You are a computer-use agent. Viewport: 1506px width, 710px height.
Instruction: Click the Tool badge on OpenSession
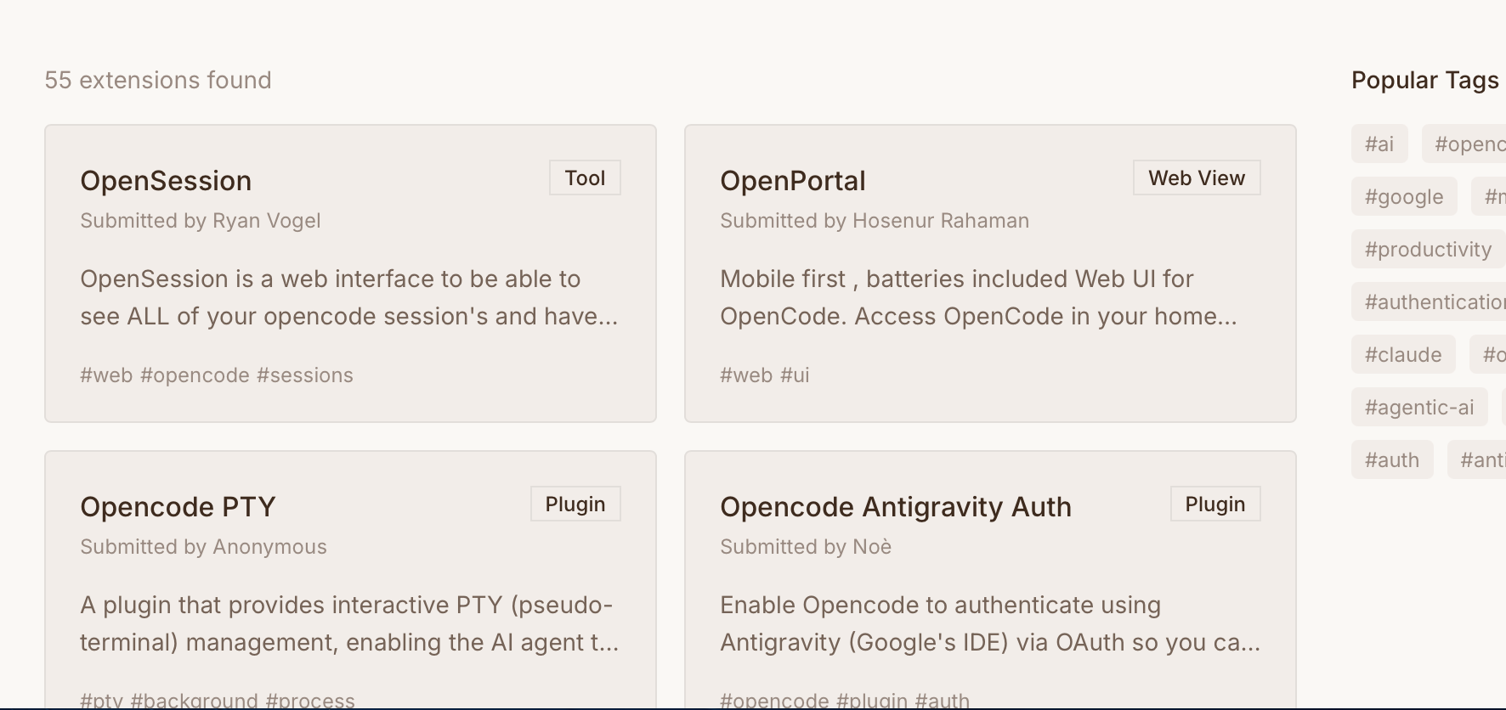pyautogui.click(x=585, y=178)
